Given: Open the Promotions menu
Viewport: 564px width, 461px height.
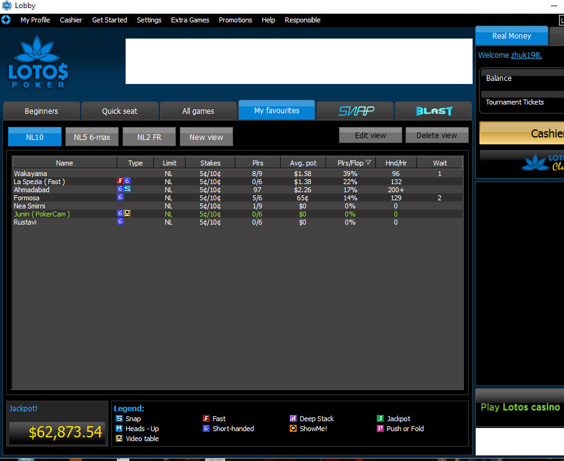Looking at the screenshot, I should [236, 20].
